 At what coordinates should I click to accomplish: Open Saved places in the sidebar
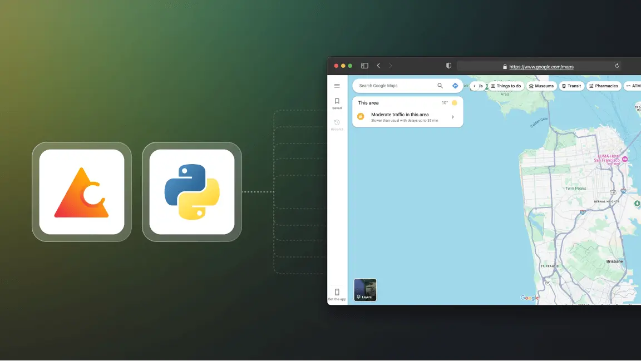pyautogui.click(x=337, y=103)
